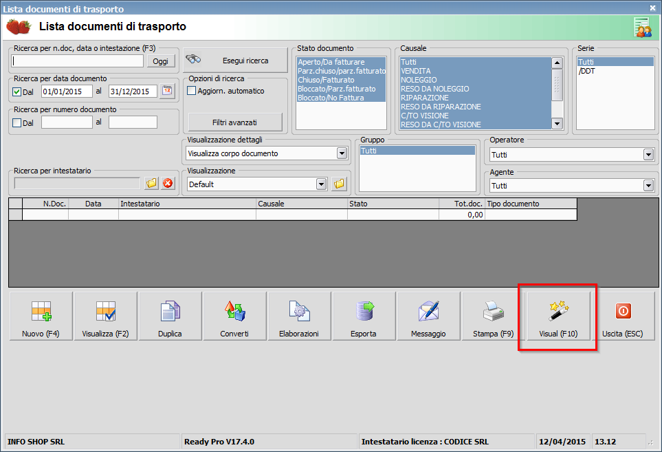This screenshot has width=662, height=452.
Task: Select Chiuso/Fatturato status
Action: (x=341, y=80)
